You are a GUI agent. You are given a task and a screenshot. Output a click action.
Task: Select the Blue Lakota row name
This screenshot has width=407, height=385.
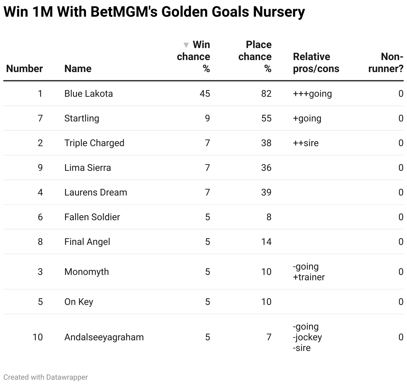[x=88, y=93]
